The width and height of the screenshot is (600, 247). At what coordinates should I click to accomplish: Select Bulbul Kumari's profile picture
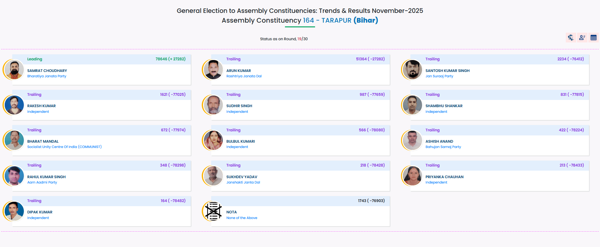click(x=213, y=140)
